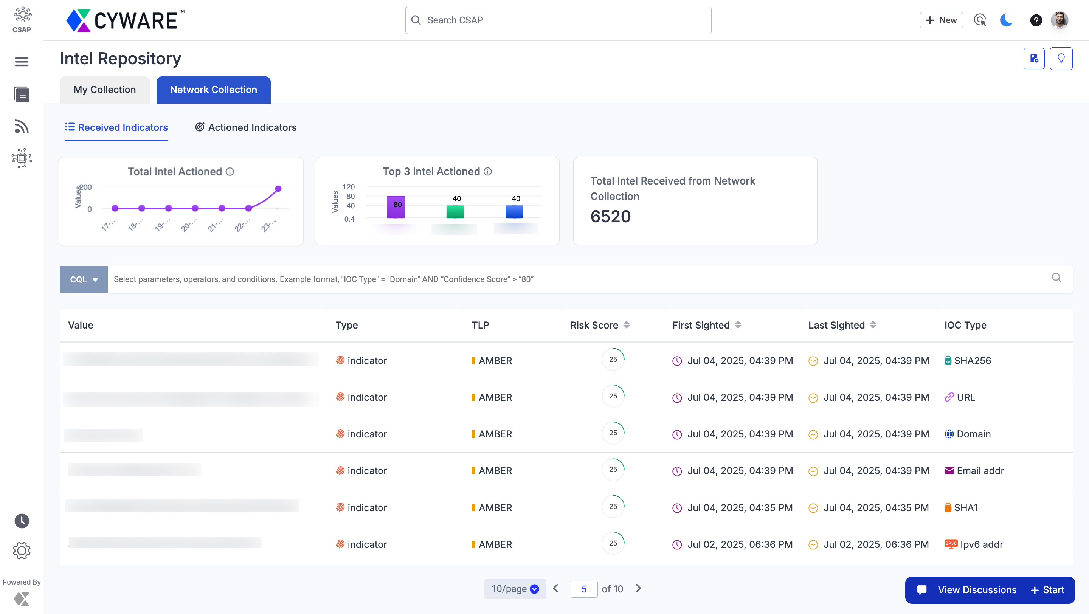Switch to My Collection tab
The width and height of the screenshot is (1089, 614).
coord(104,90)
